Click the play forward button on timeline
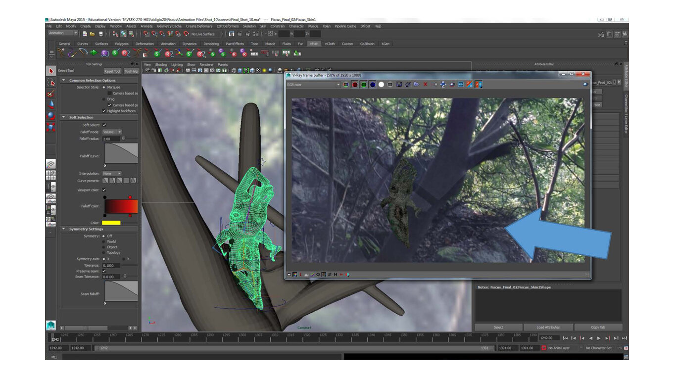Viewport: 676px width, 380px height. click(599, 338)
